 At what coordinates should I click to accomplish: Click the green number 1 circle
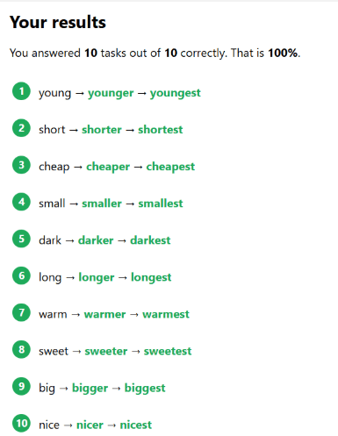click(x=21, y=91)
